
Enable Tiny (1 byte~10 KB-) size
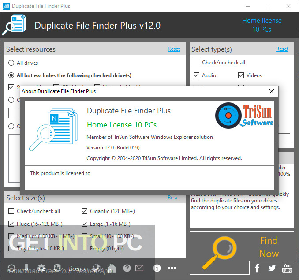[11, 249]
